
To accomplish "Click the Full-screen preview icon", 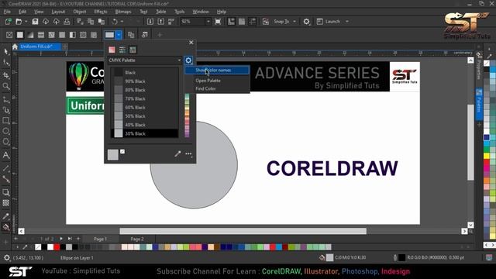I will [218, 22].
